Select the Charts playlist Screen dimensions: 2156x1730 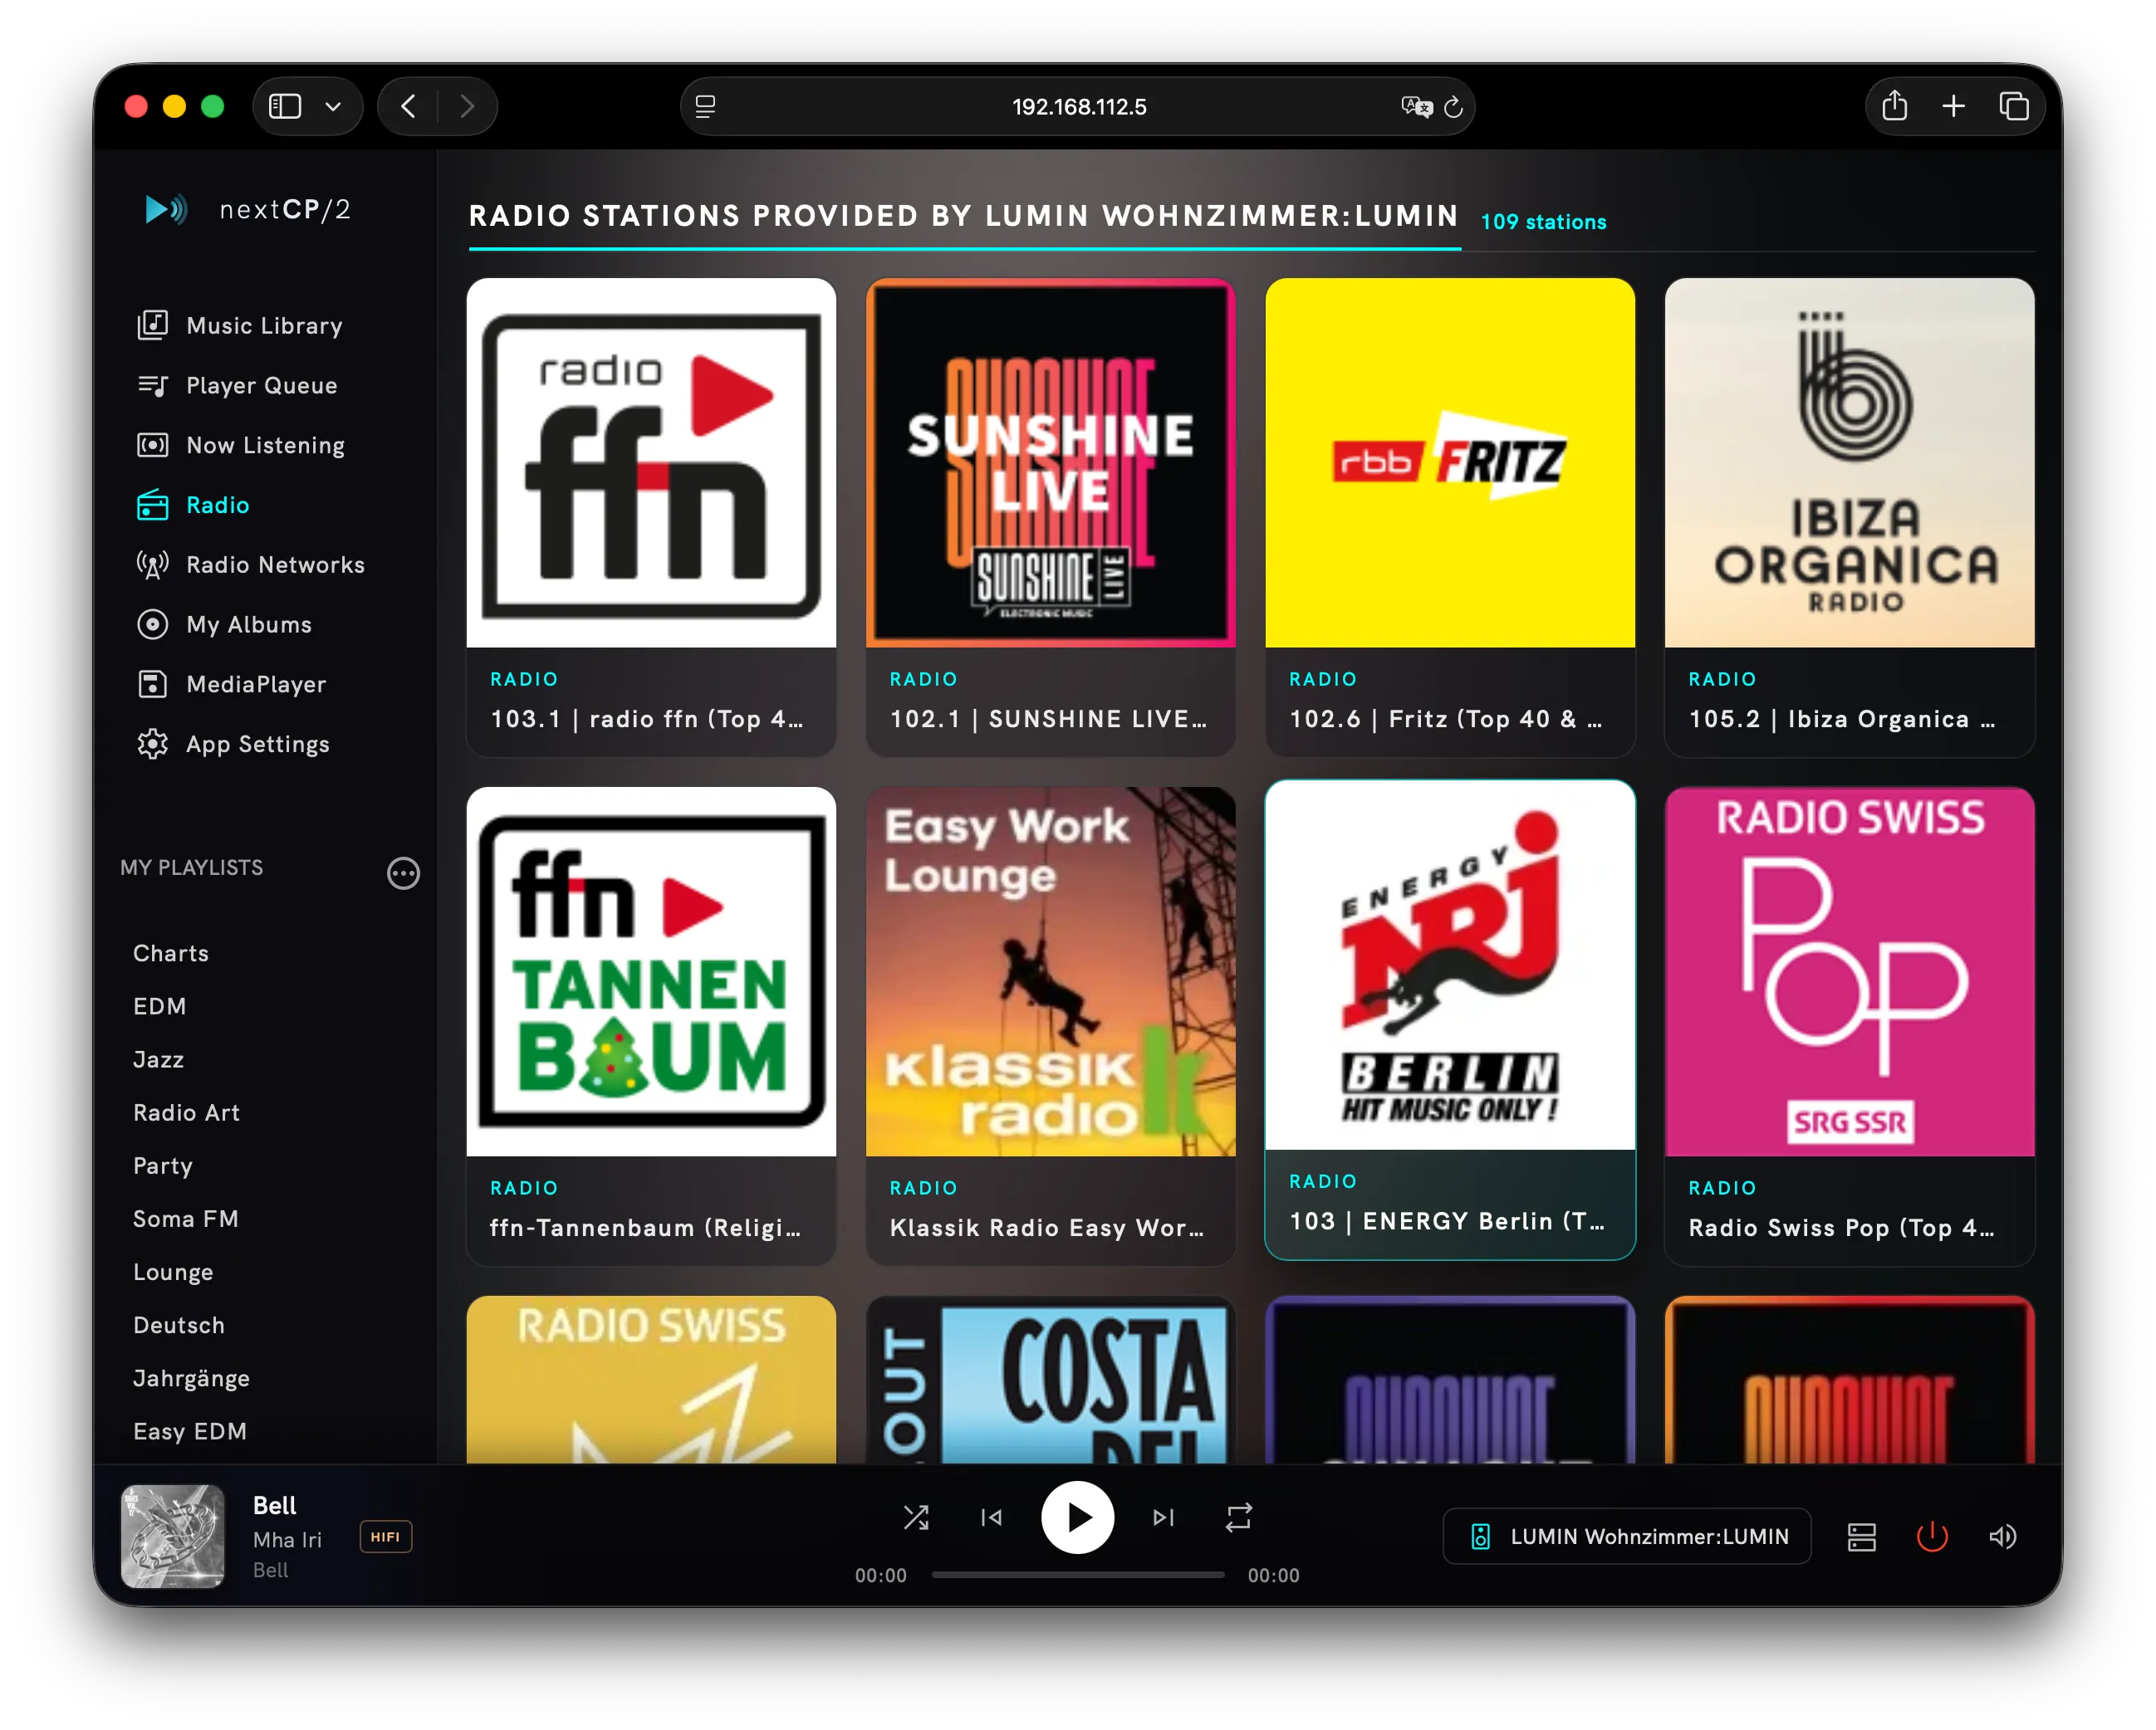pos(171,954)
